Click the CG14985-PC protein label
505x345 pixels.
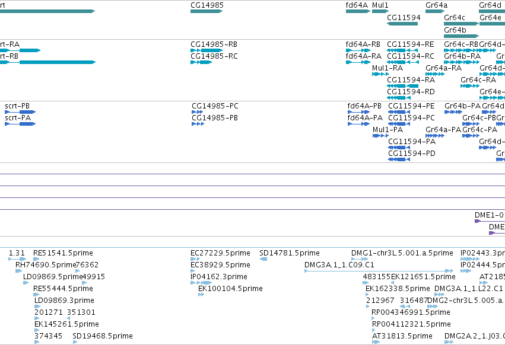coord(215,106)
